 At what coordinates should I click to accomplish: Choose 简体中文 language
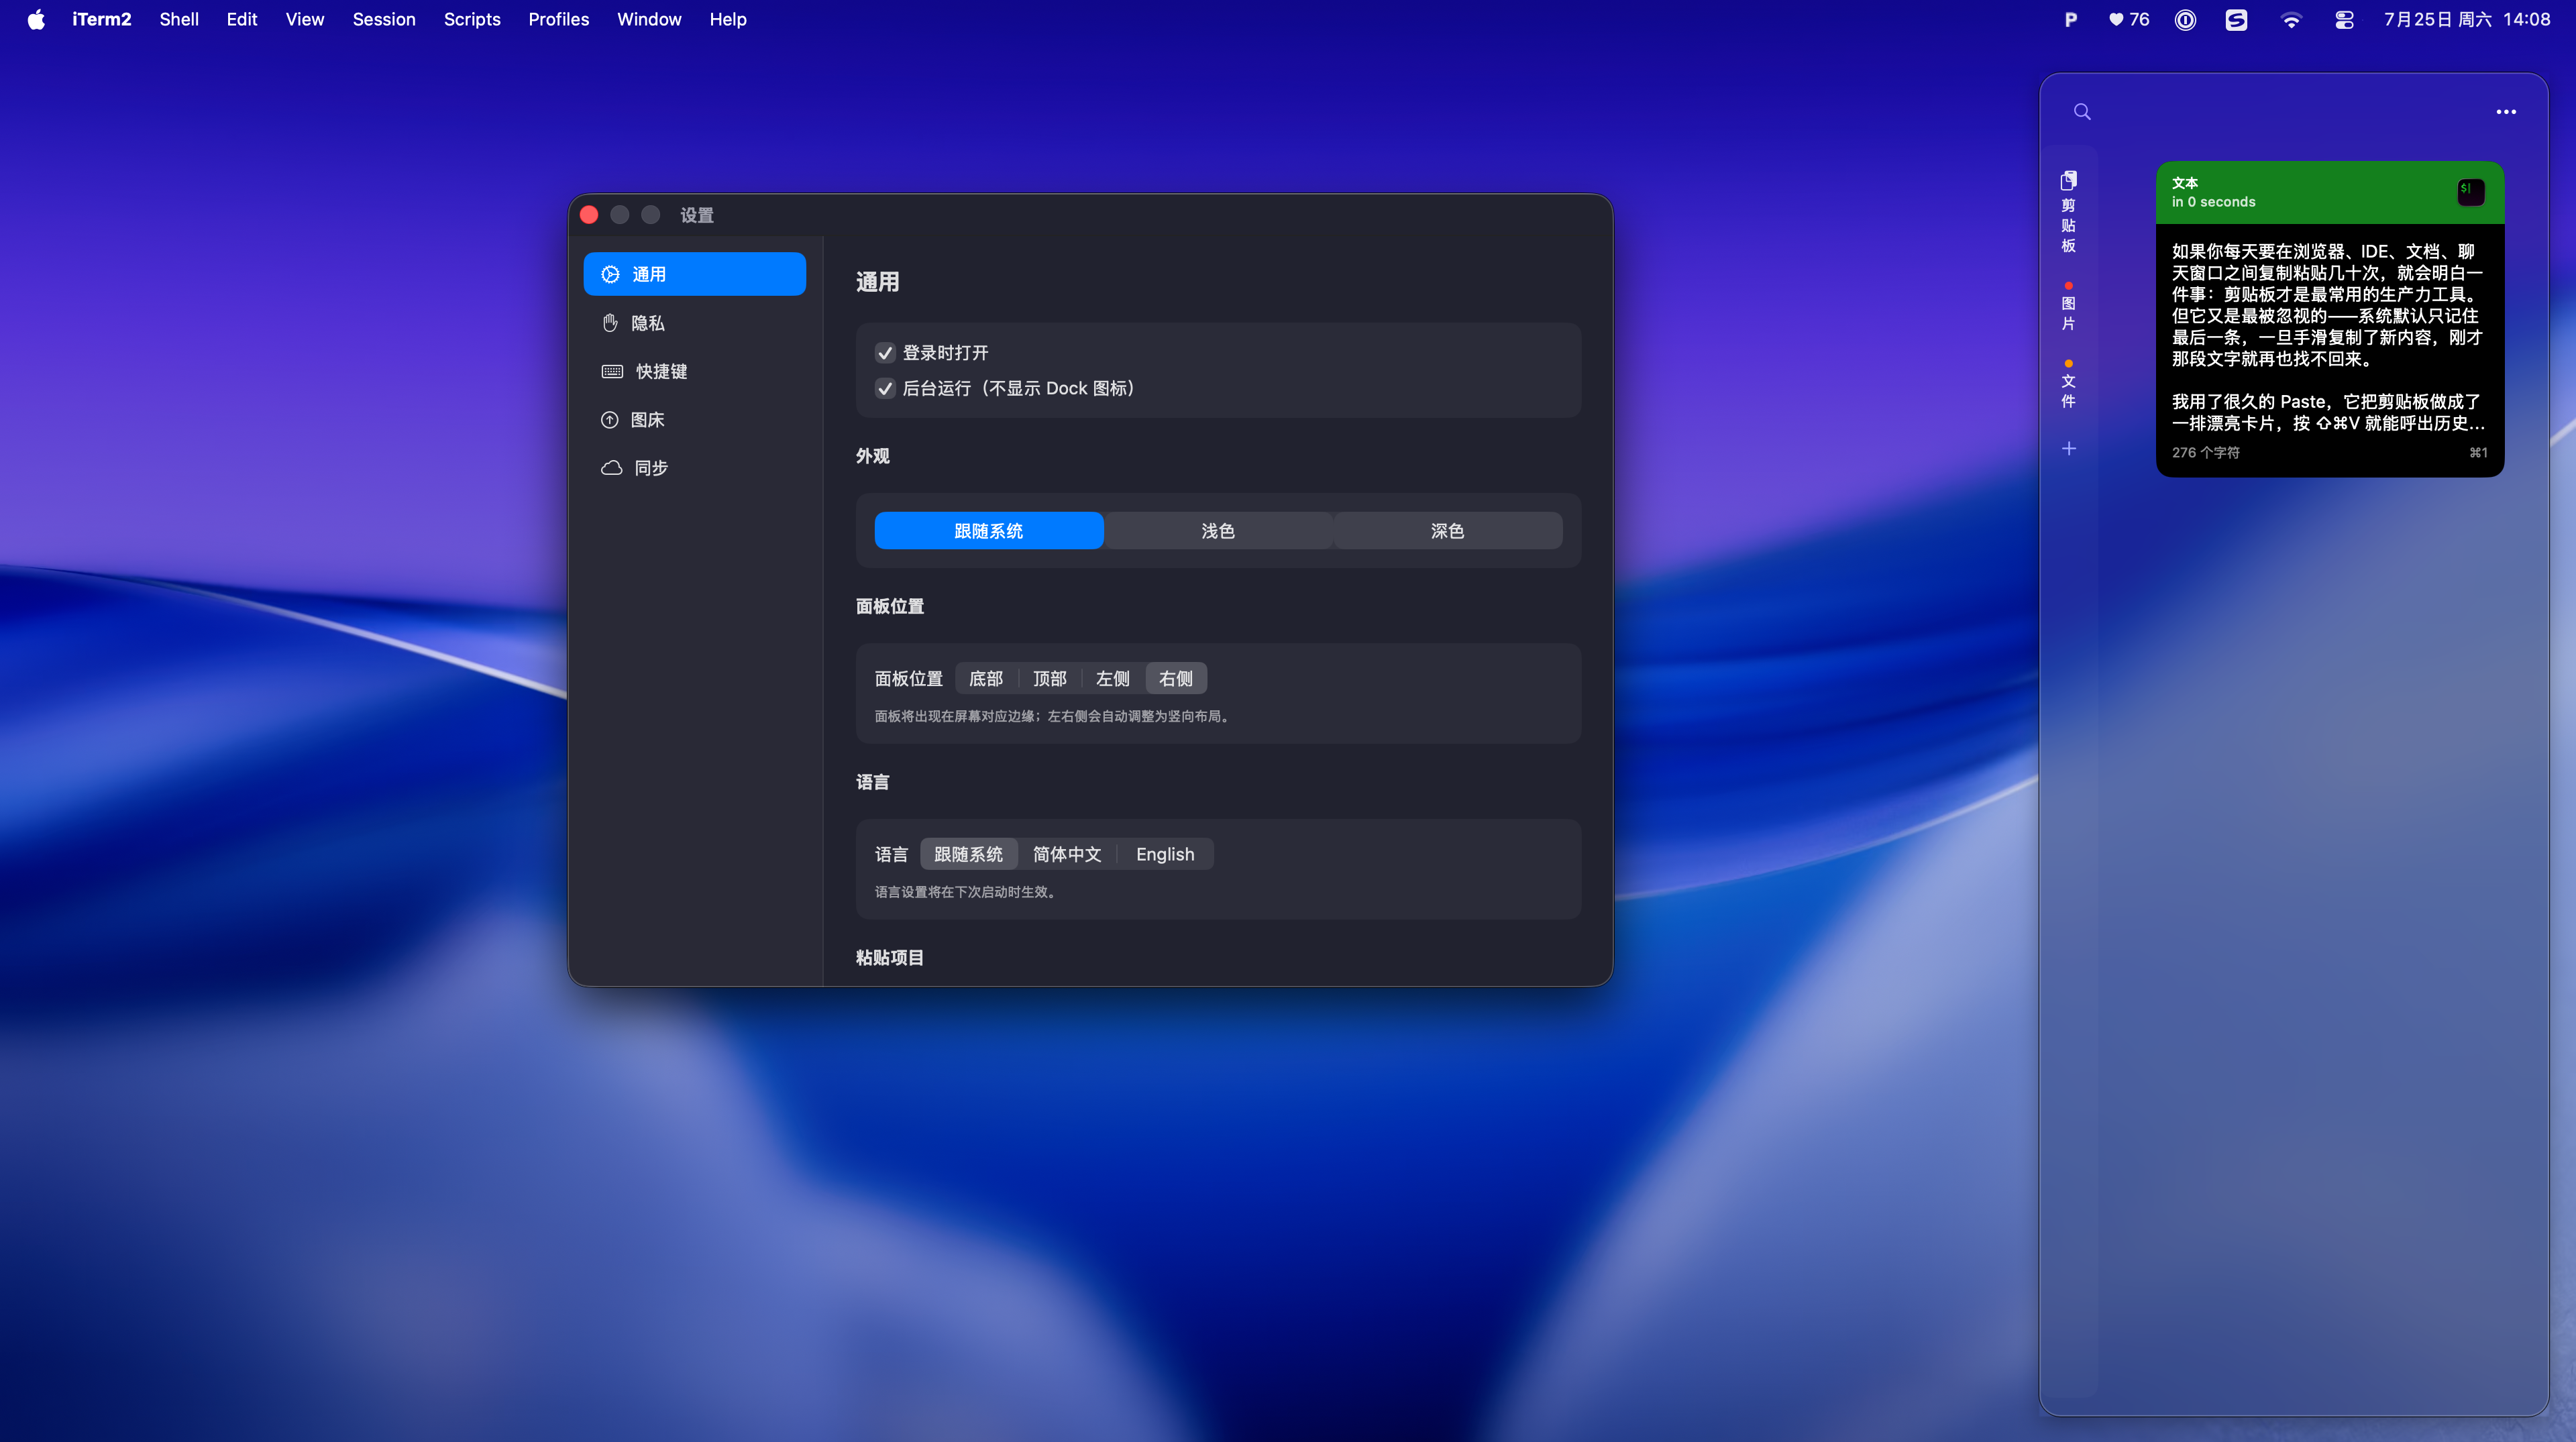coord(1067,854)
